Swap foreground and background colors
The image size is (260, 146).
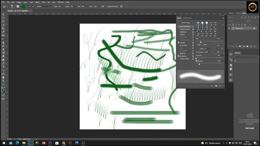coord(4,88)
